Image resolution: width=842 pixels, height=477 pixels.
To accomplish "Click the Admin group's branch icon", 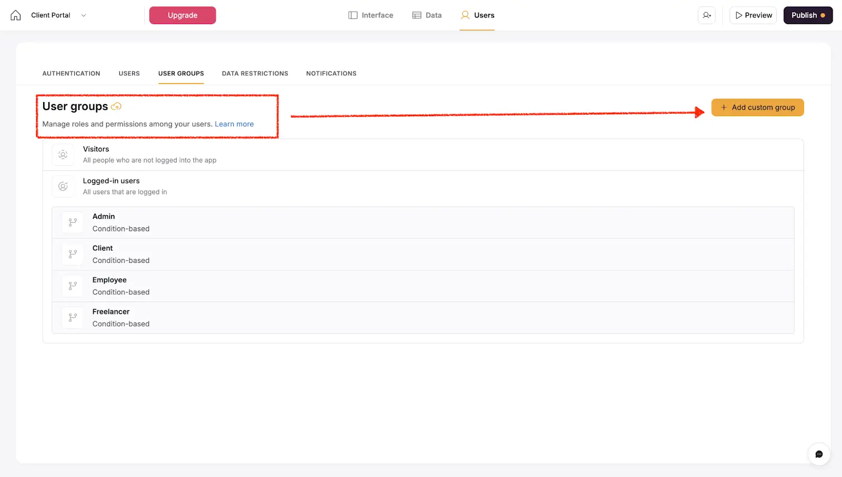I will (x=72, y=222).
